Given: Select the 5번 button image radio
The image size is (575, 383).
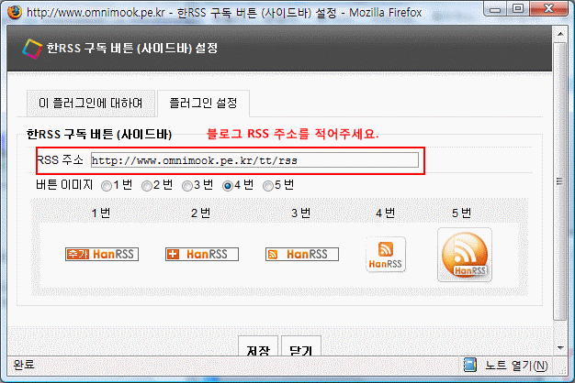Looking at the screenshot, I should (267, 186).
